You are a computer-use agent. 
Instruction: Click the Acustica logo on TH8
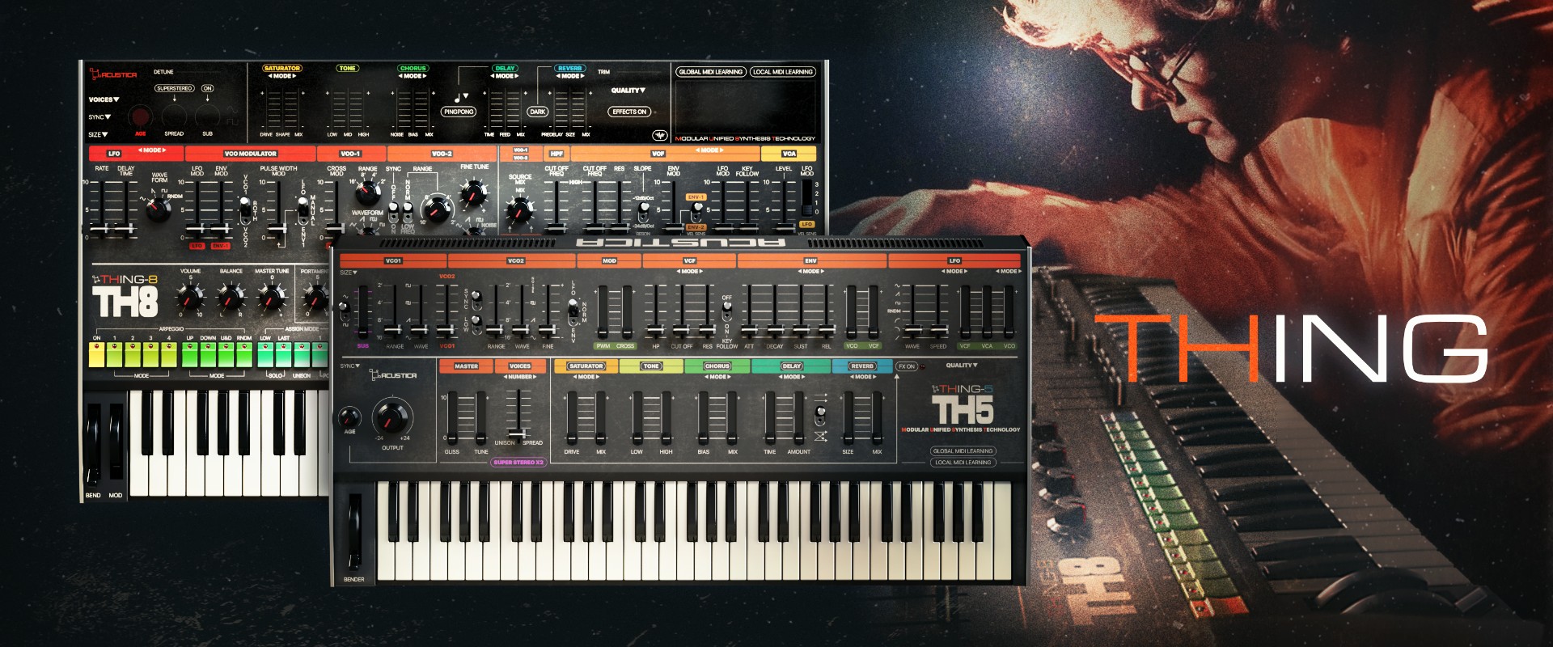point(113,74)
